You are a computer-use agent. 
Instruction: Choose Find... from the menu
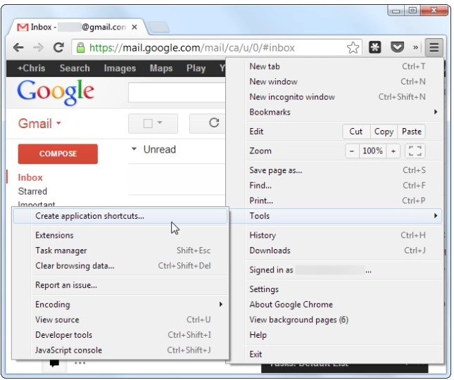click(x=343, y=186)
